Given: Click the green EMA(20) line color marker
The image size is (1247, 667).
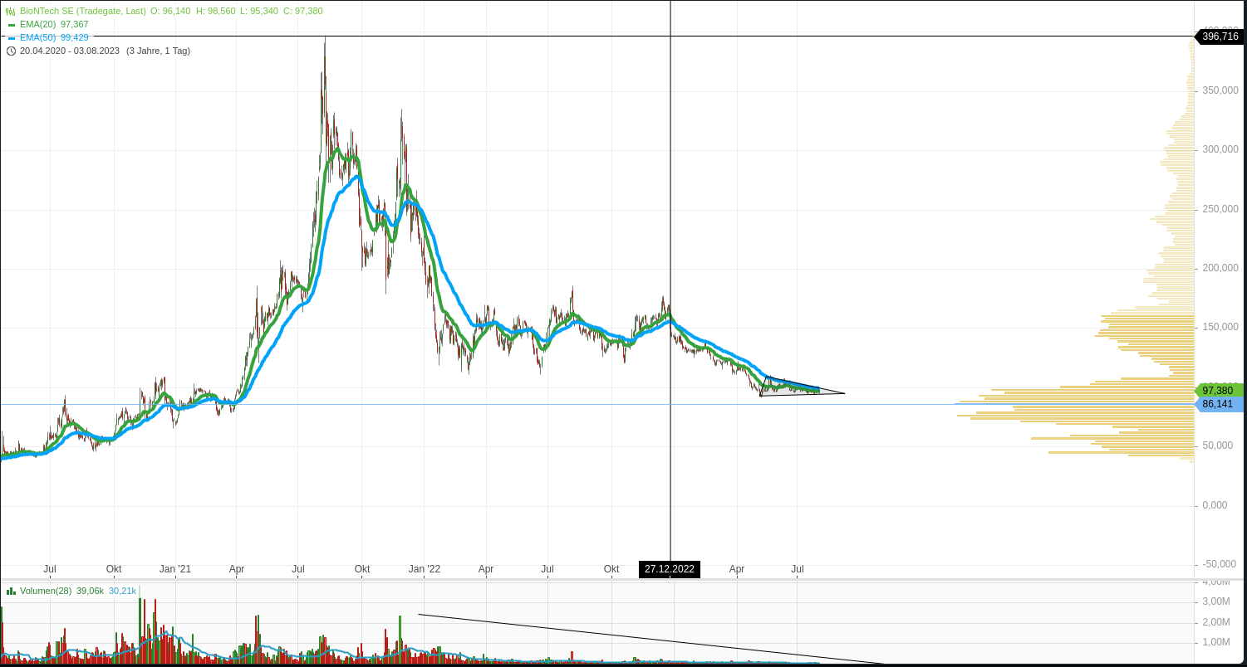Looking at the screenshot, I should tap(12, 25).
